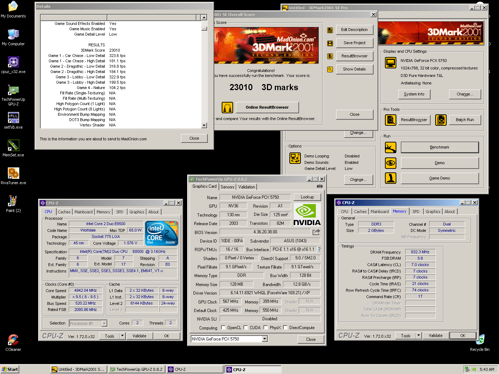Open the Graphics tab in right CPU-Z
This screenshot has height=374, width=499.
[433, 212]
